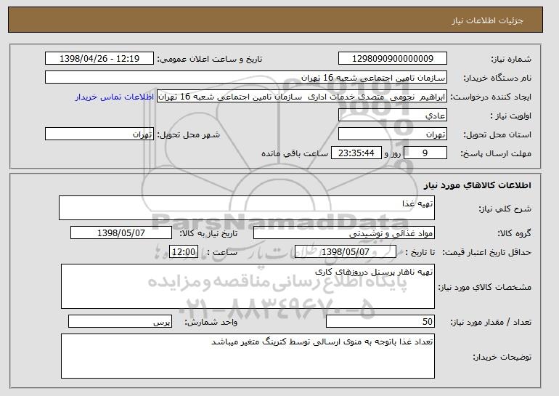Click the تعداد / مقدار مورد نیاز label

pos(491,322)
